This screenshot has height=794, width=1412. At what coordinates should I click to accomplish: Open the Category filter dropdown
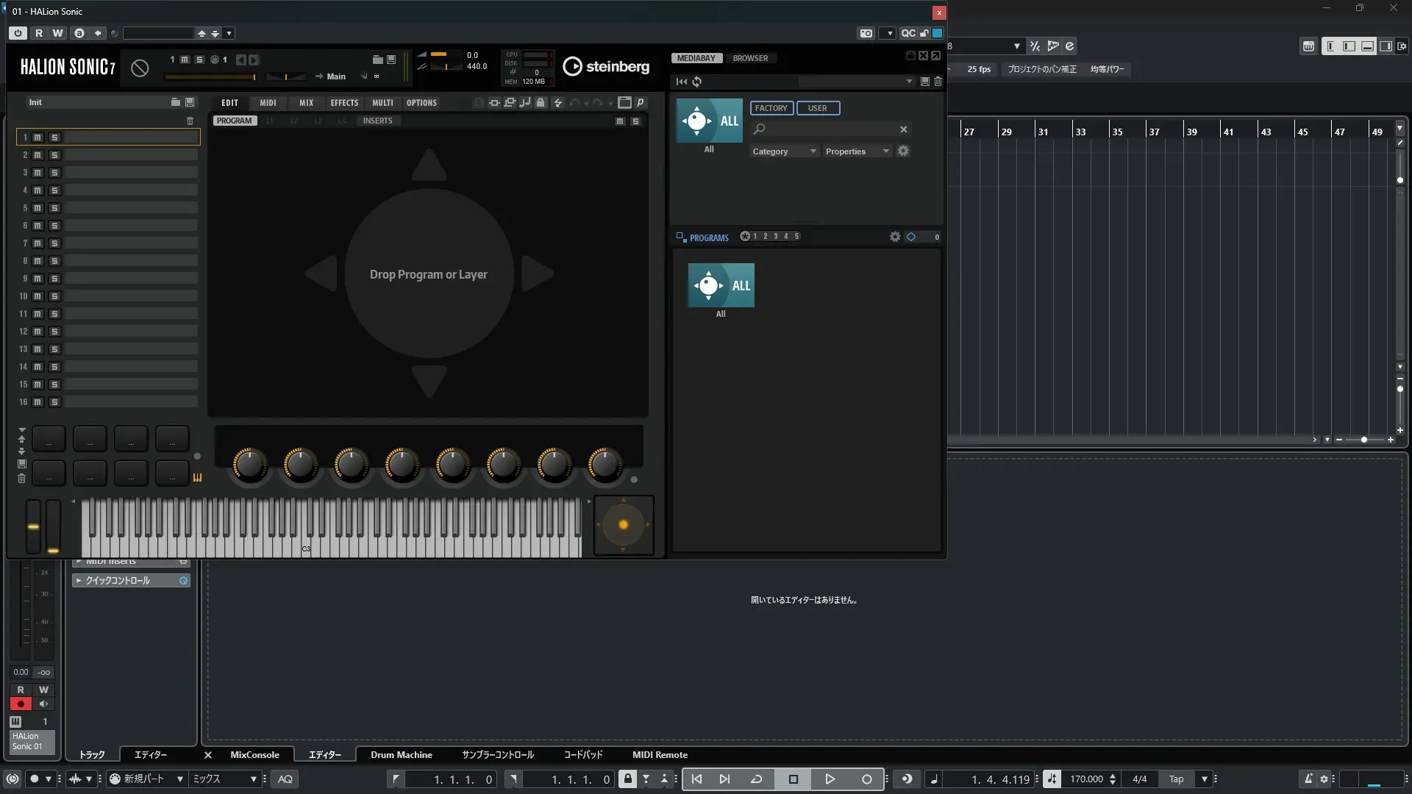784,151
